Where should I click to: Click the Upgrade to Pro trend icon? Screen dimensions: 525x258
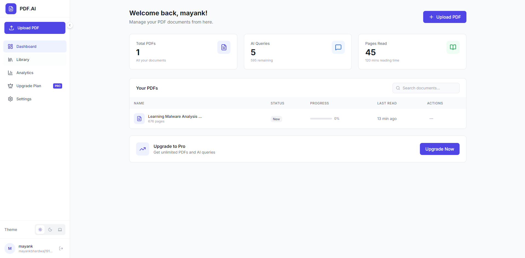point(143,149)
